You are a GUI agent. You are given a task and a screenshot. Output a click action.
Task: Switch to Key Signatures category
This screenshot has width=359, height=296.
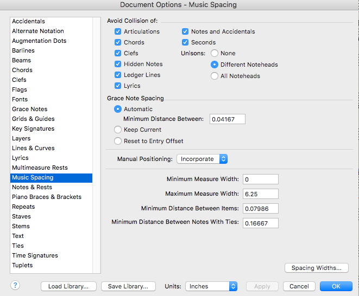pos(33,128)
